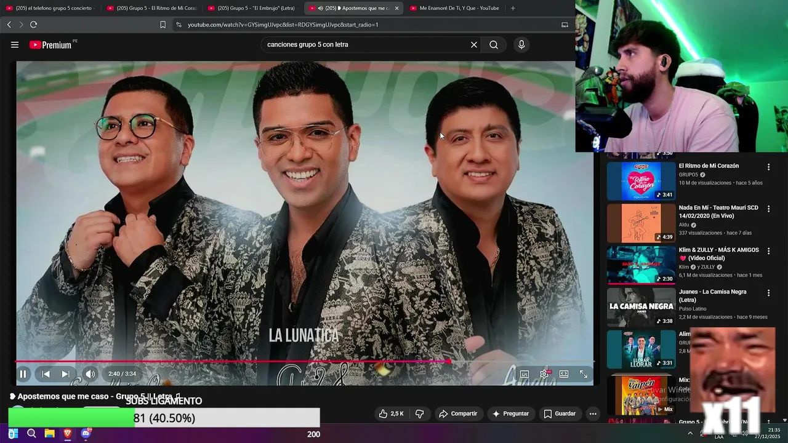
Task: Bookmark this page
Action: [163, 25]
